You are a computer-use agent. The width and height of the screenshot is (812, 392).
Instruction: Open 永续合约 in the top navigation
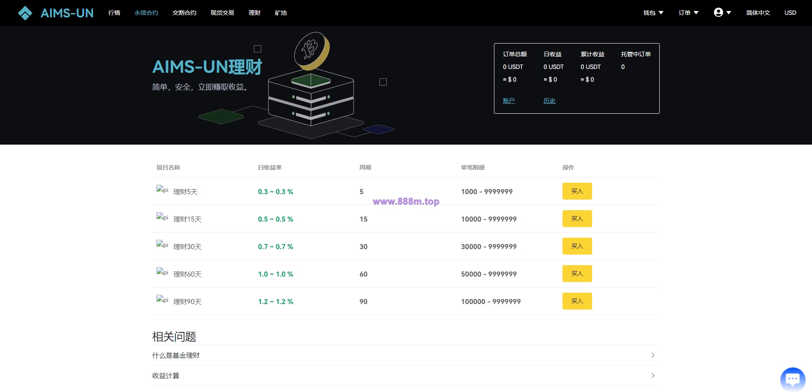(x=146, y=13)
